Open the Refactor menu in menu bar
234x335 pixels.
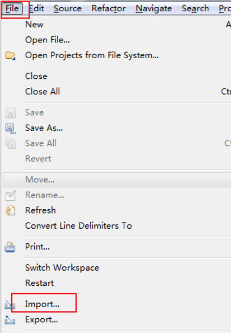(109, 8)
